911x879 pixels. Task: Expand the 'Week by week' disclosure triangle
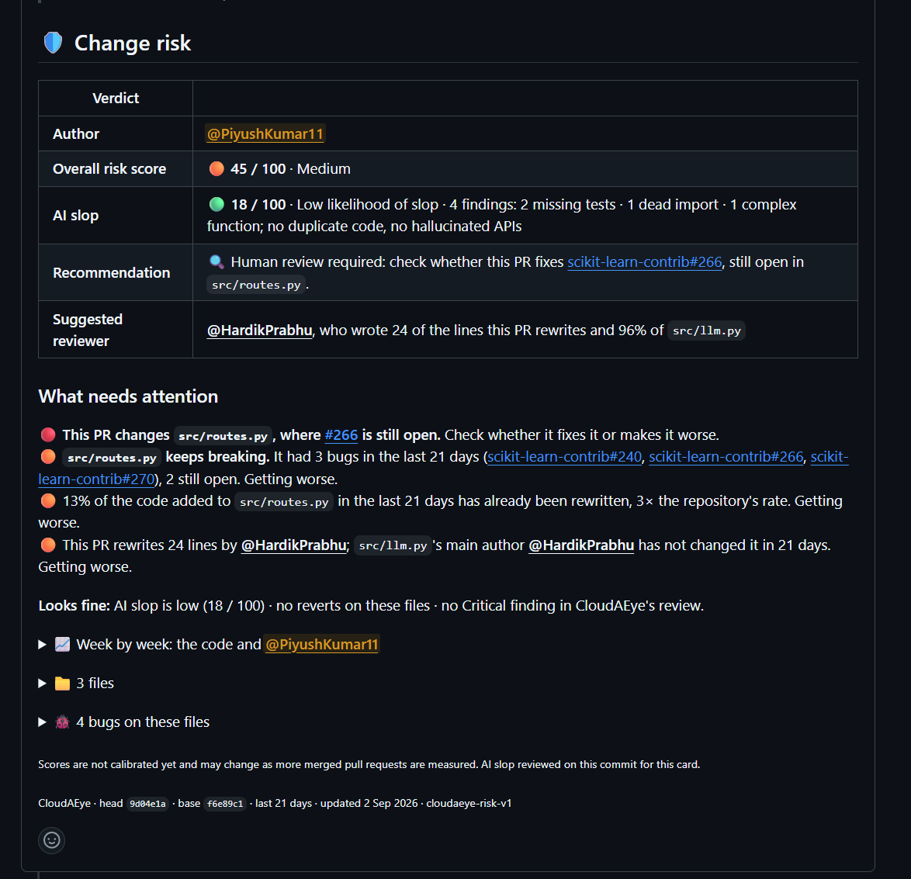[x=42, y=644]
